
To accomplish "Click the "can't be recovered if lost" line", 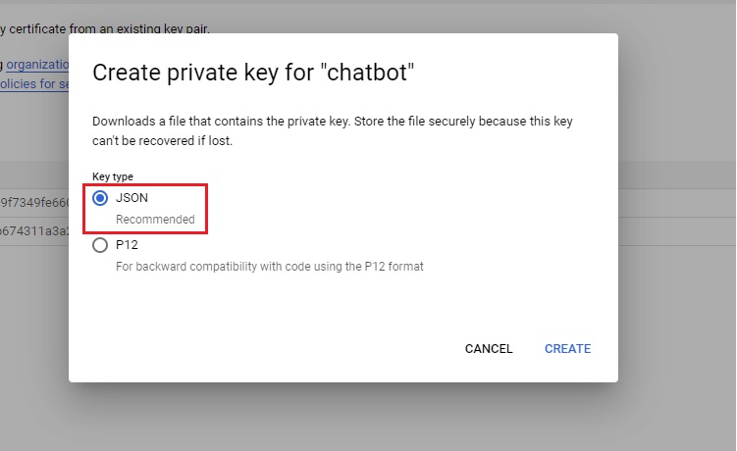I will (x=163, y=140).
